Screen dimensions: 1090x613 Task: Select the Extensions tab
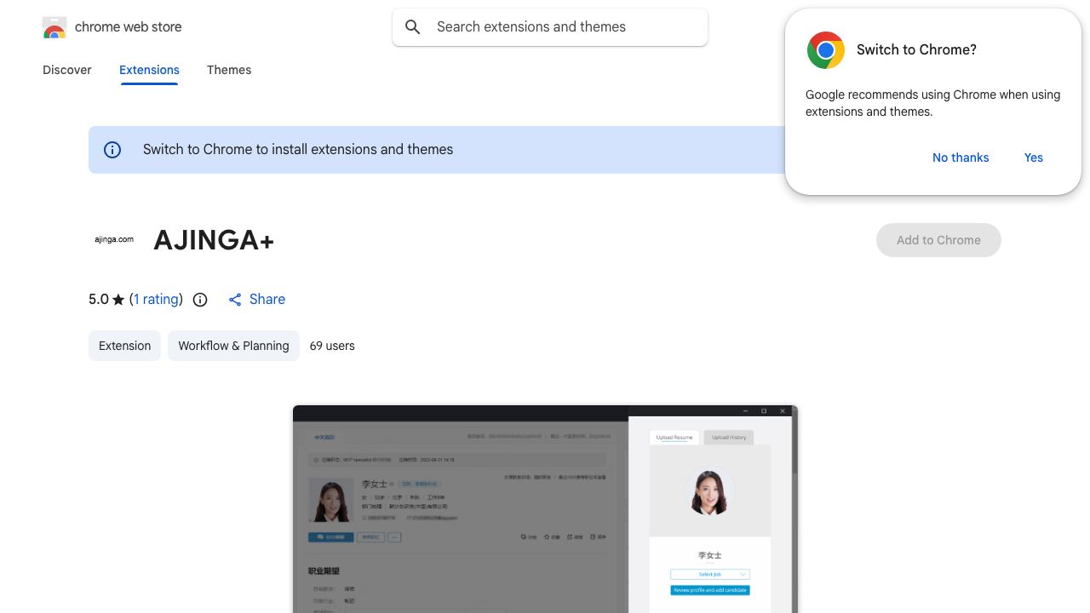(149, 70)
